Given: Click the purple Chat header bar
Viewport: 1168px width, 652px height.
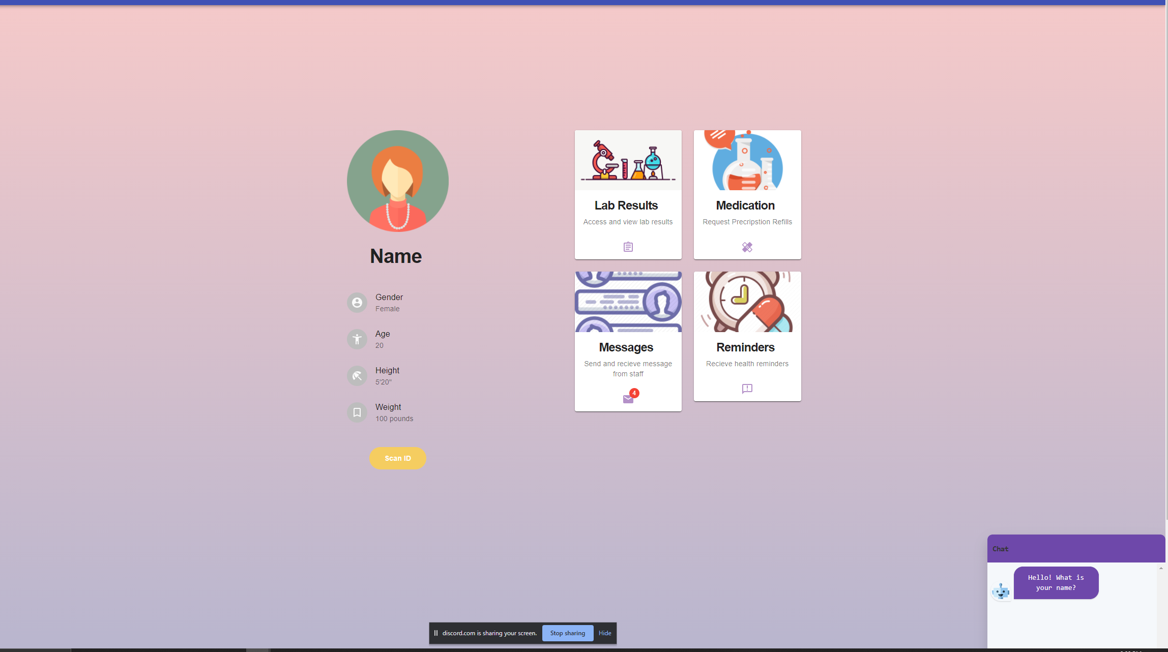Looking at the screenshot, I should pyautogui.click(x=1075, y=549).
